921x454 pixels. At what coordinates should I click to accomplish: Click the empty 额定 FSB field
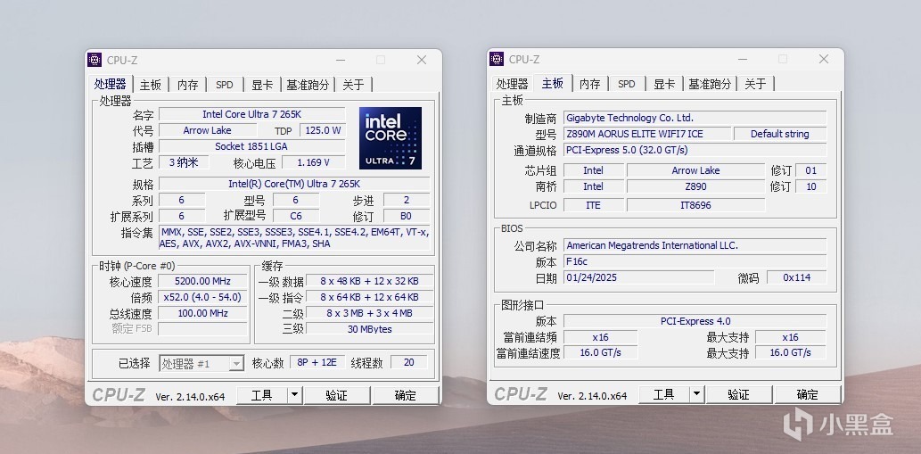click(x=203, y=329)
